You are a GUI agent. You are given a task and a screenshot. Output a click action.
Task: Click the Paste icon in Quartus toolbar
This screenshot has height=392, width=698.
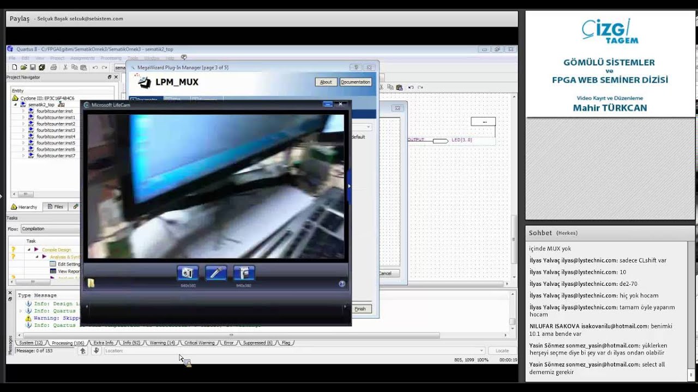[83, 68]
